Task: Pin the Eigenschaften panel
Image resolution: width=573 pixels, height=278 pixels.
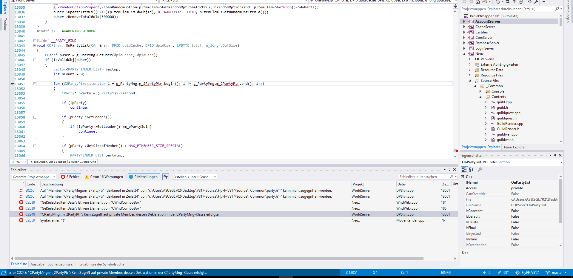Action: tap(555, 155)
